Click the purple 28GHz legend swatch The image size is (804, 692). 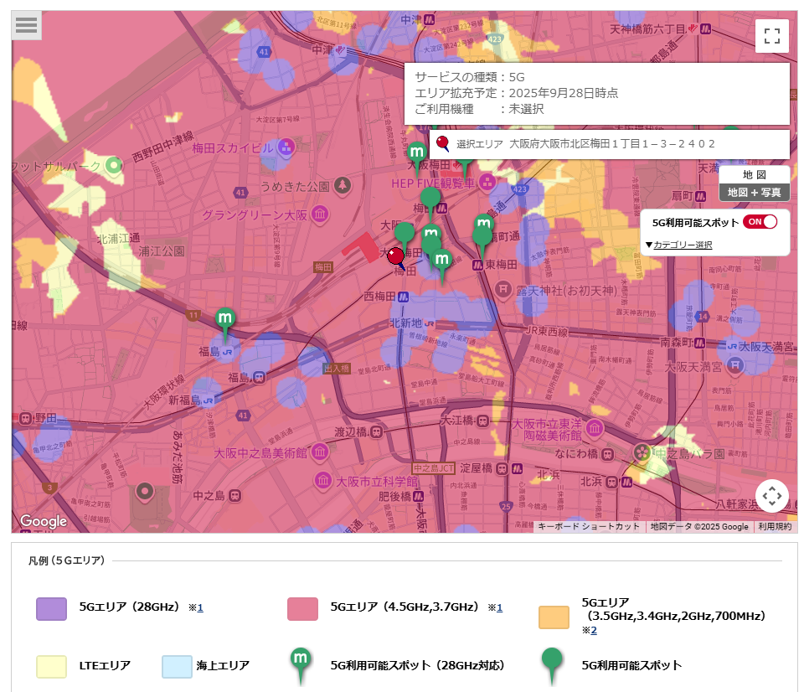click(51, 609)
